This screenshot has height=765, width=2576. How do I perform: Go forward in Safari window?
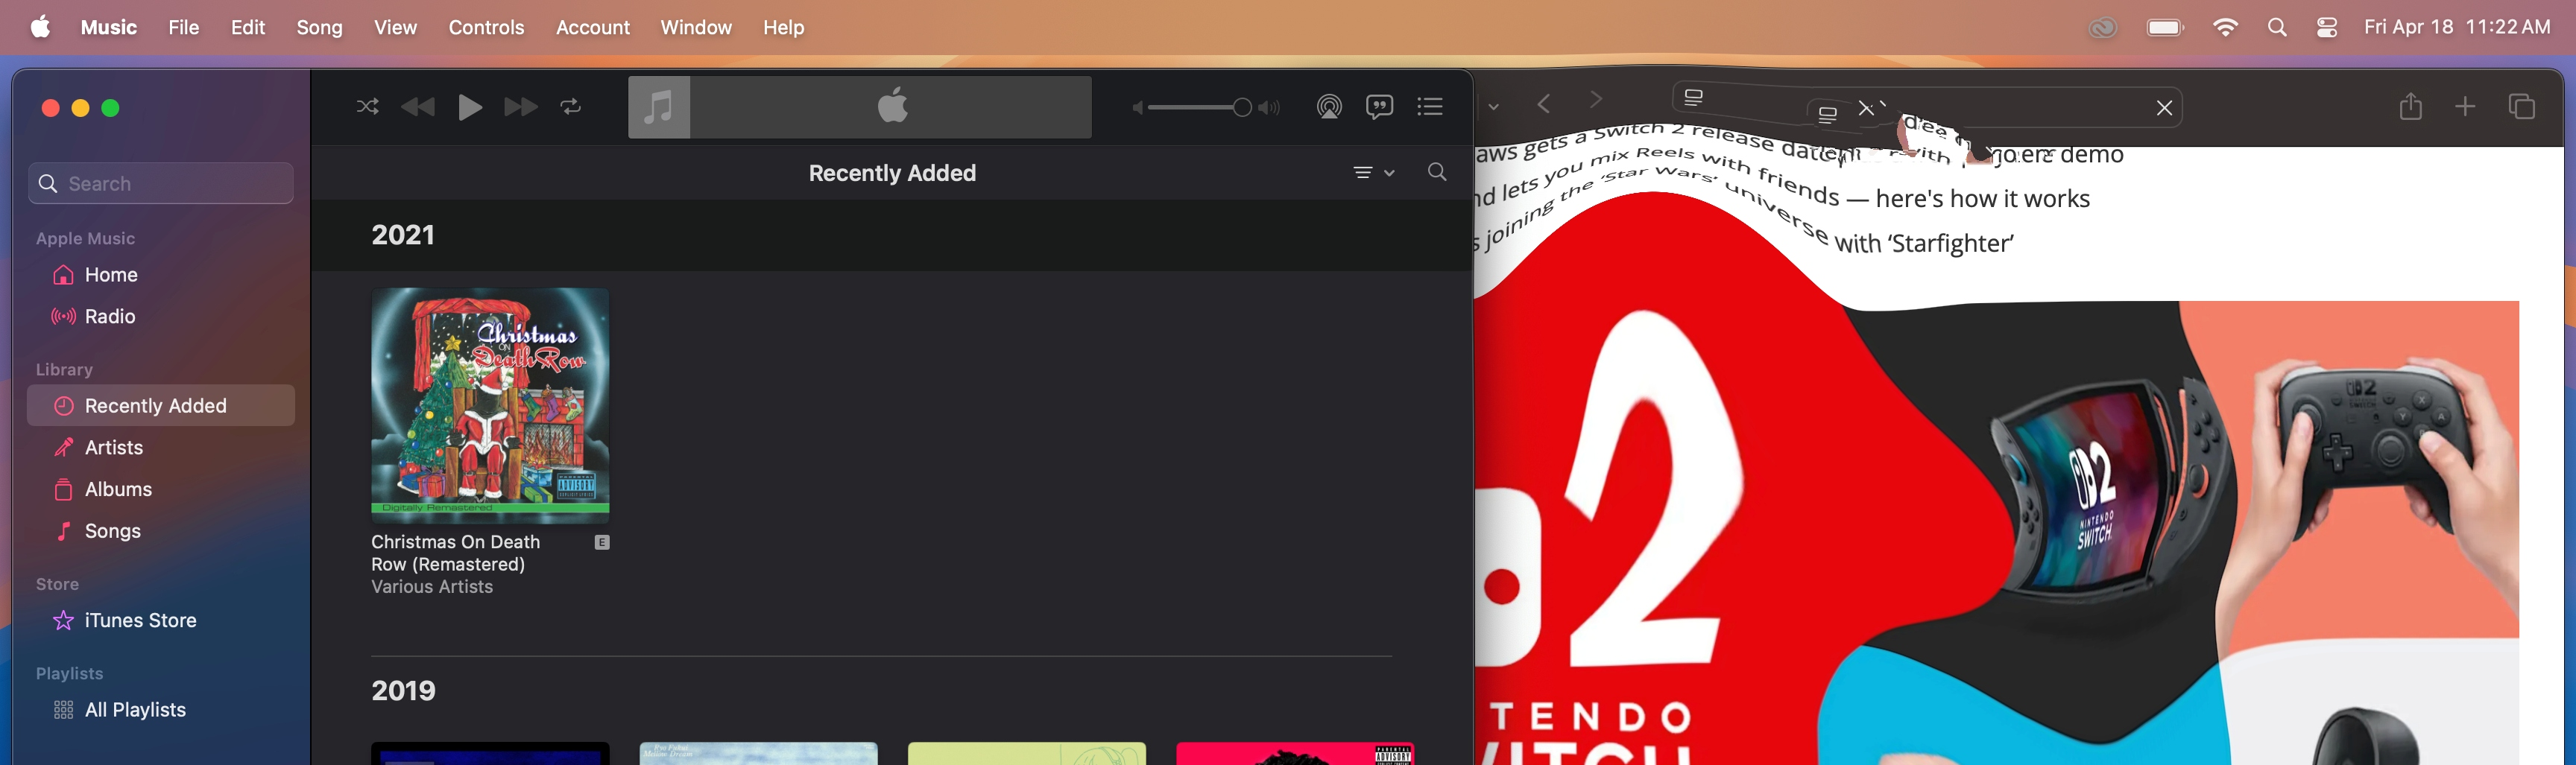pyautogui.click(x=1596, y=101)
